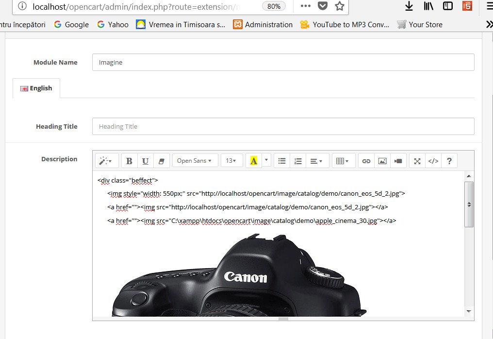493x339 pixels.
Task: Open the magic wand Style dropdown
Action: click(107, 161)
